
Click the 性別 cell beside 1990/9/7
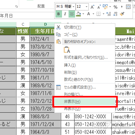(x=23, y=55)
